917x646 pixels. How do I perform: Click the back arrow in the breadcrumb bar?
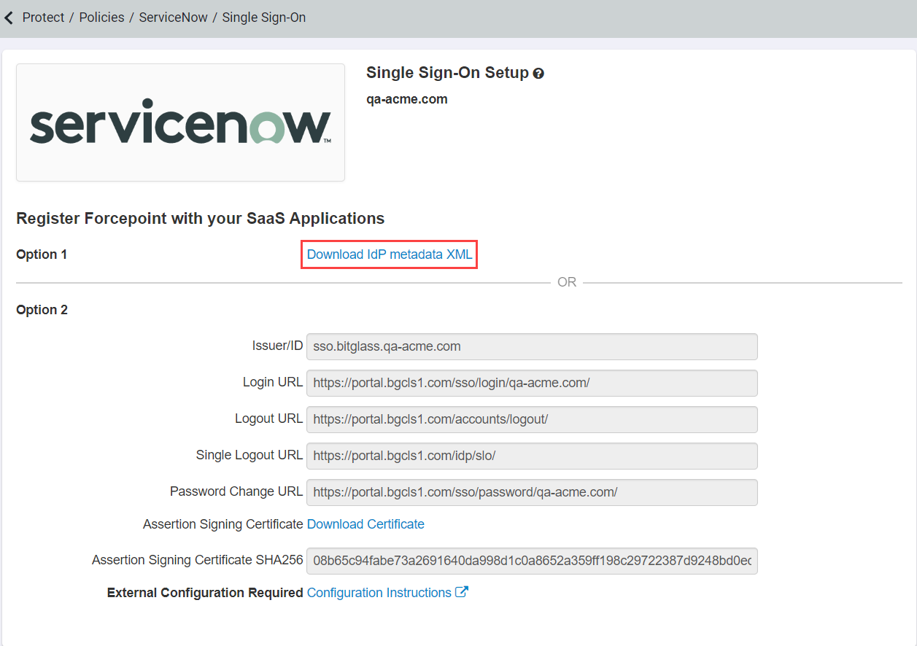pyautogui.click(x=9, y=17)
